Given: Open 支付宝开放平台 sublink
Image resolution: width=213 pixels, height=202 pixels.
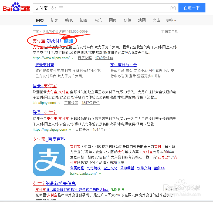Looking at the screenshot, I should coord(123,65).
